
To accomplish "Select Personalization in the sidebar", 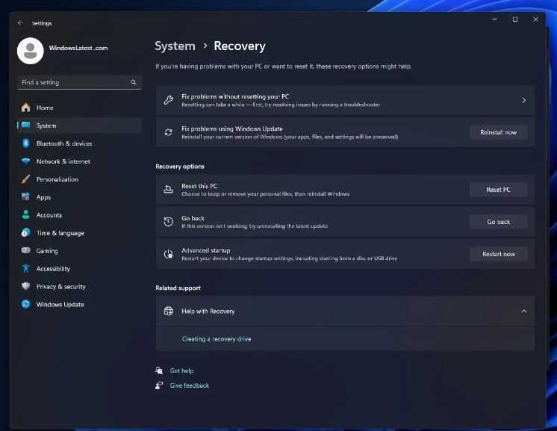I will (57, 179).
